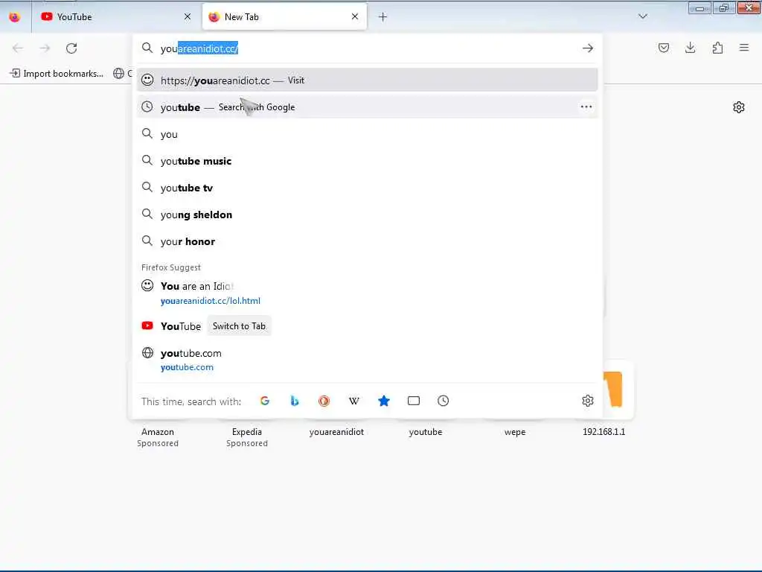The height and width of the screenshot is (572, 762).
Task: Click Import bookmarks in bookmarks toolbar
Action: [57, 74]
